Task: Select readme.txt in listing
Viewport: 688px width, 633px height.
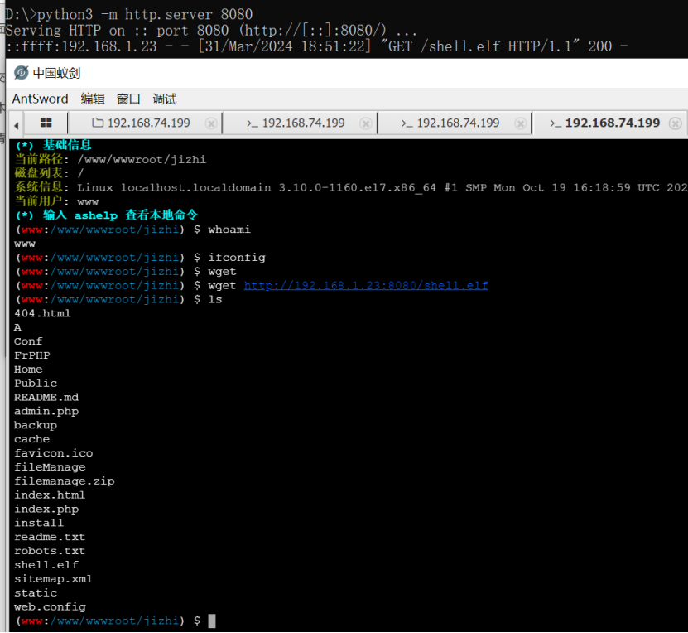Action: pos(50,537)
